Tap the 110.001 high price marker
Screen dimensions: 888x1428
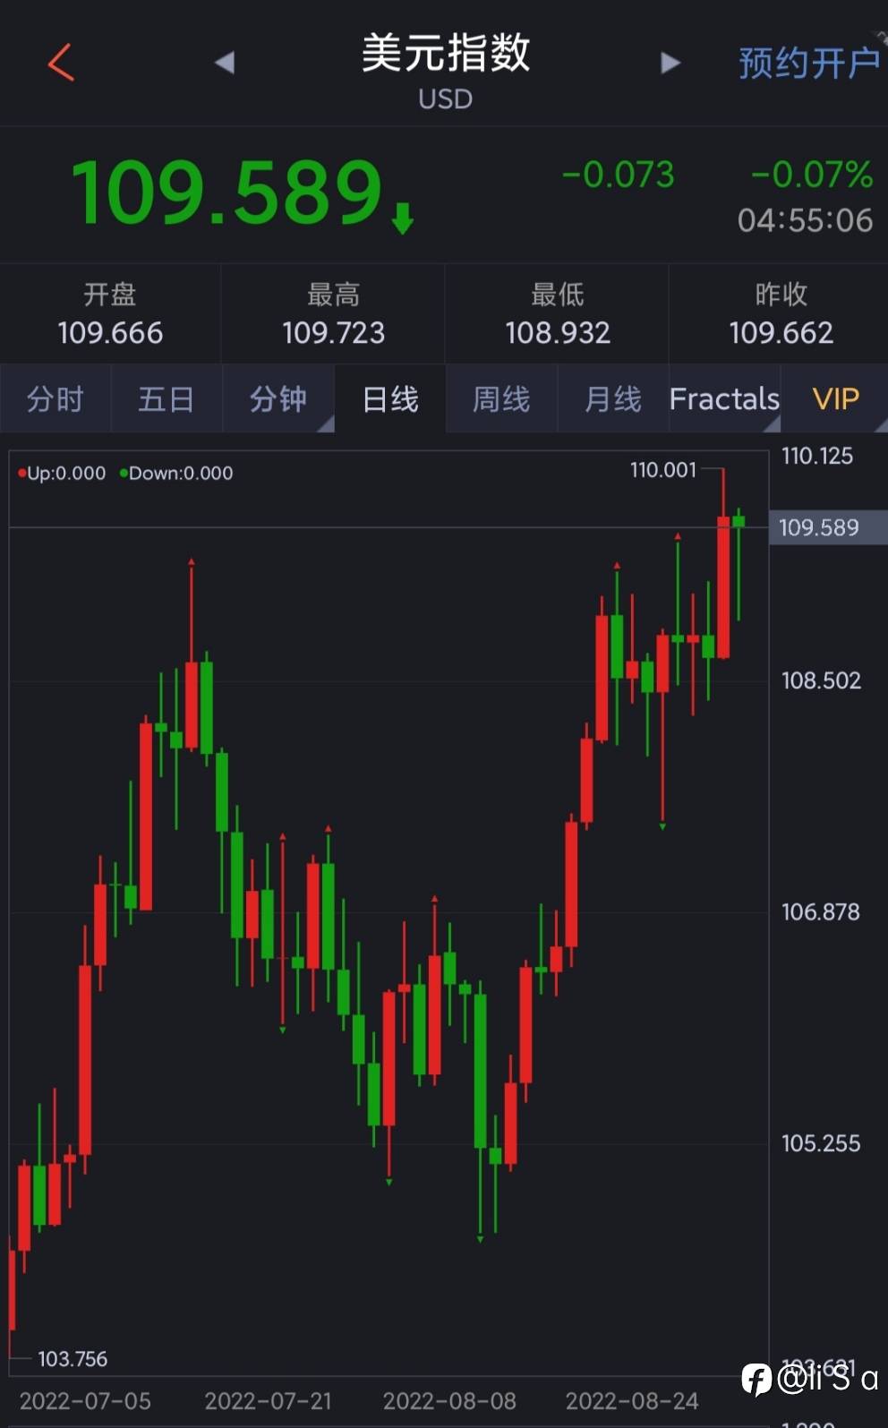pos(663,470)
